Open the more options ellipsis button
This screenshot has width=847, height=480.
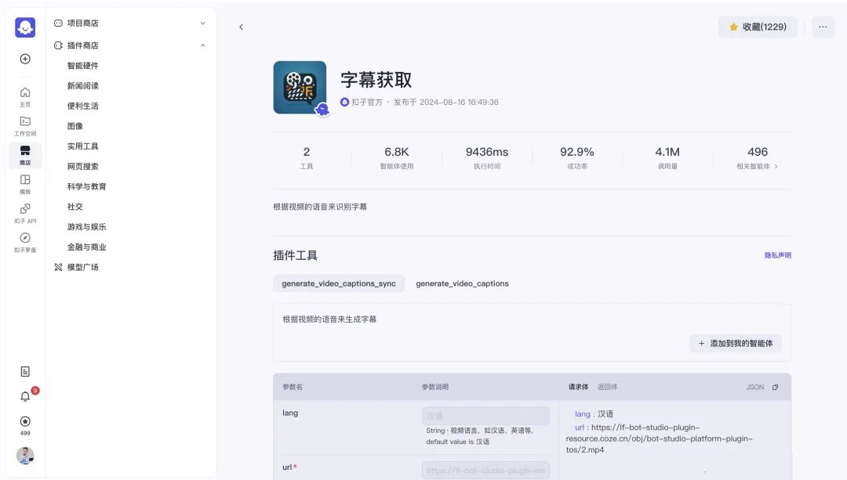[823, 27]
